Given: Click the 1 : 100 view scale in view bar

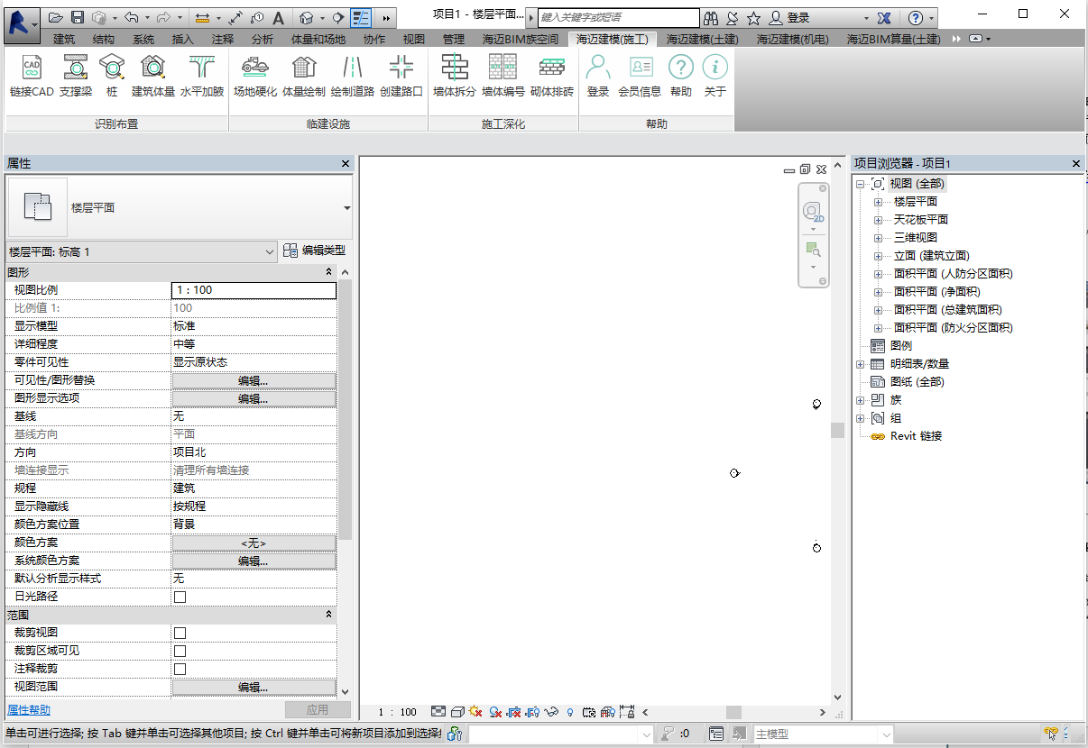Looking at the screenshot, I should click(x=396, y=712).
